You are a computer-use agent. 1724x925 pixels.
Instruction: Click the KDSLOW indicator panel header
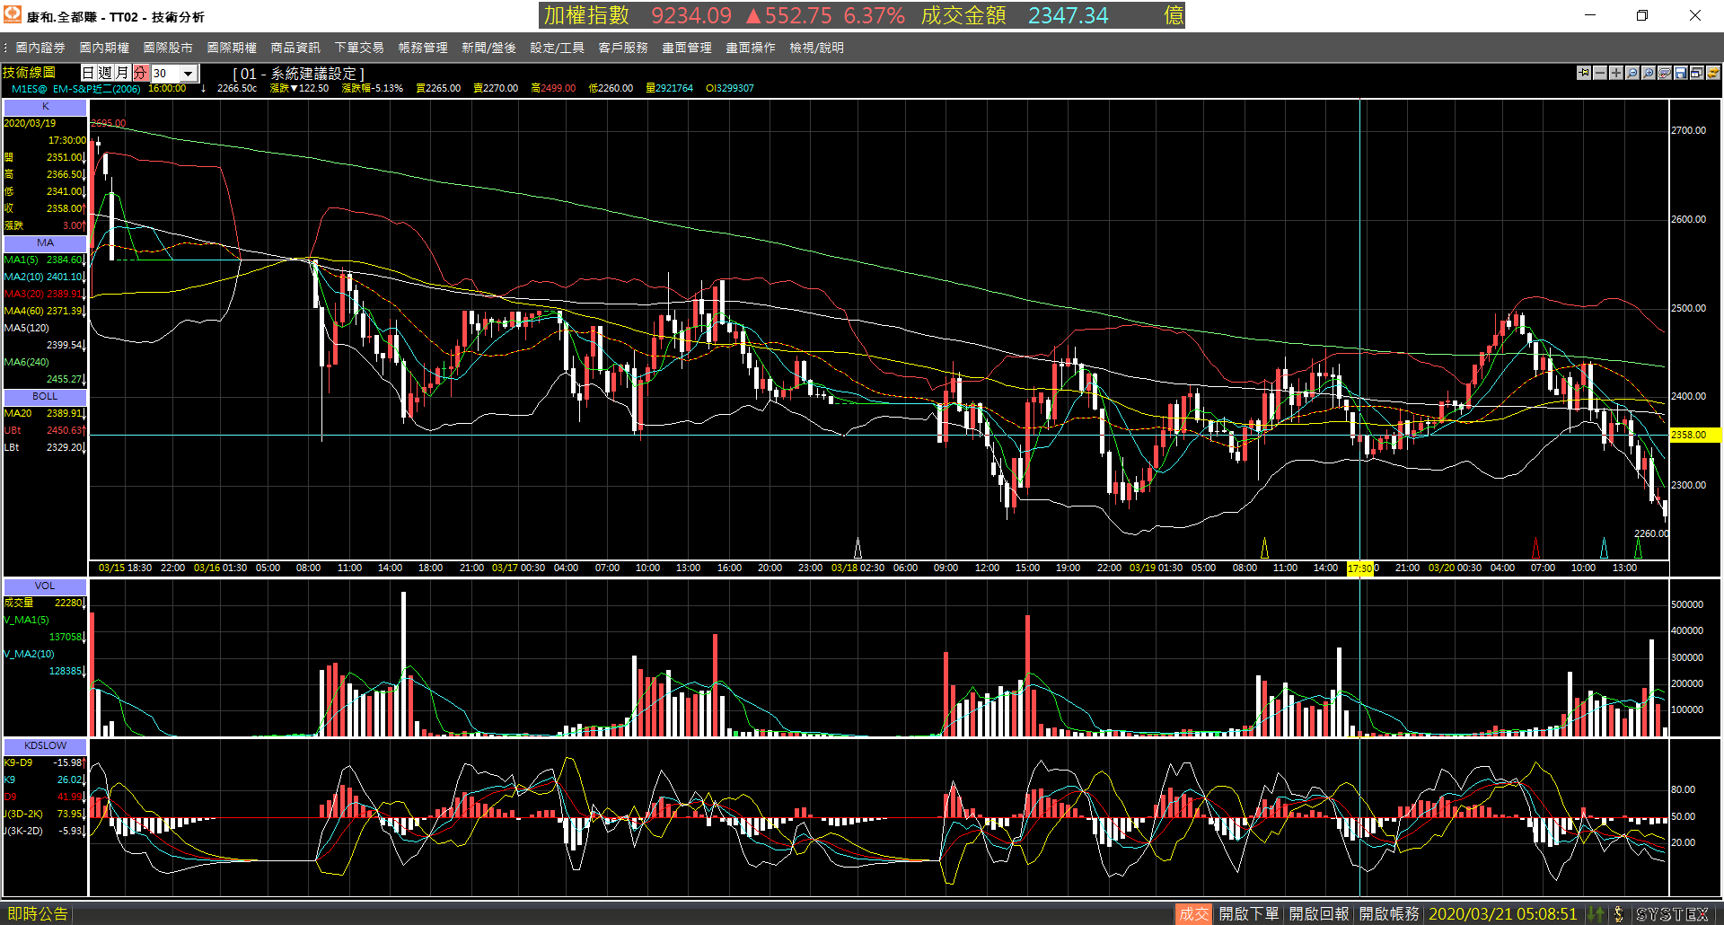[45, 745]
